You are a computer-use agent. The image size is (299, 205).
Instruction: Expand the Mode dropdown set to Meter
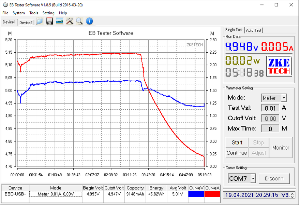[x=284, y=98]
